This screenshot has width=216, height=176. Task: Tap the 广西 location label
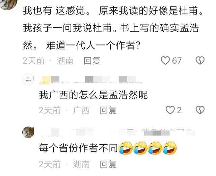click(81, 110)
